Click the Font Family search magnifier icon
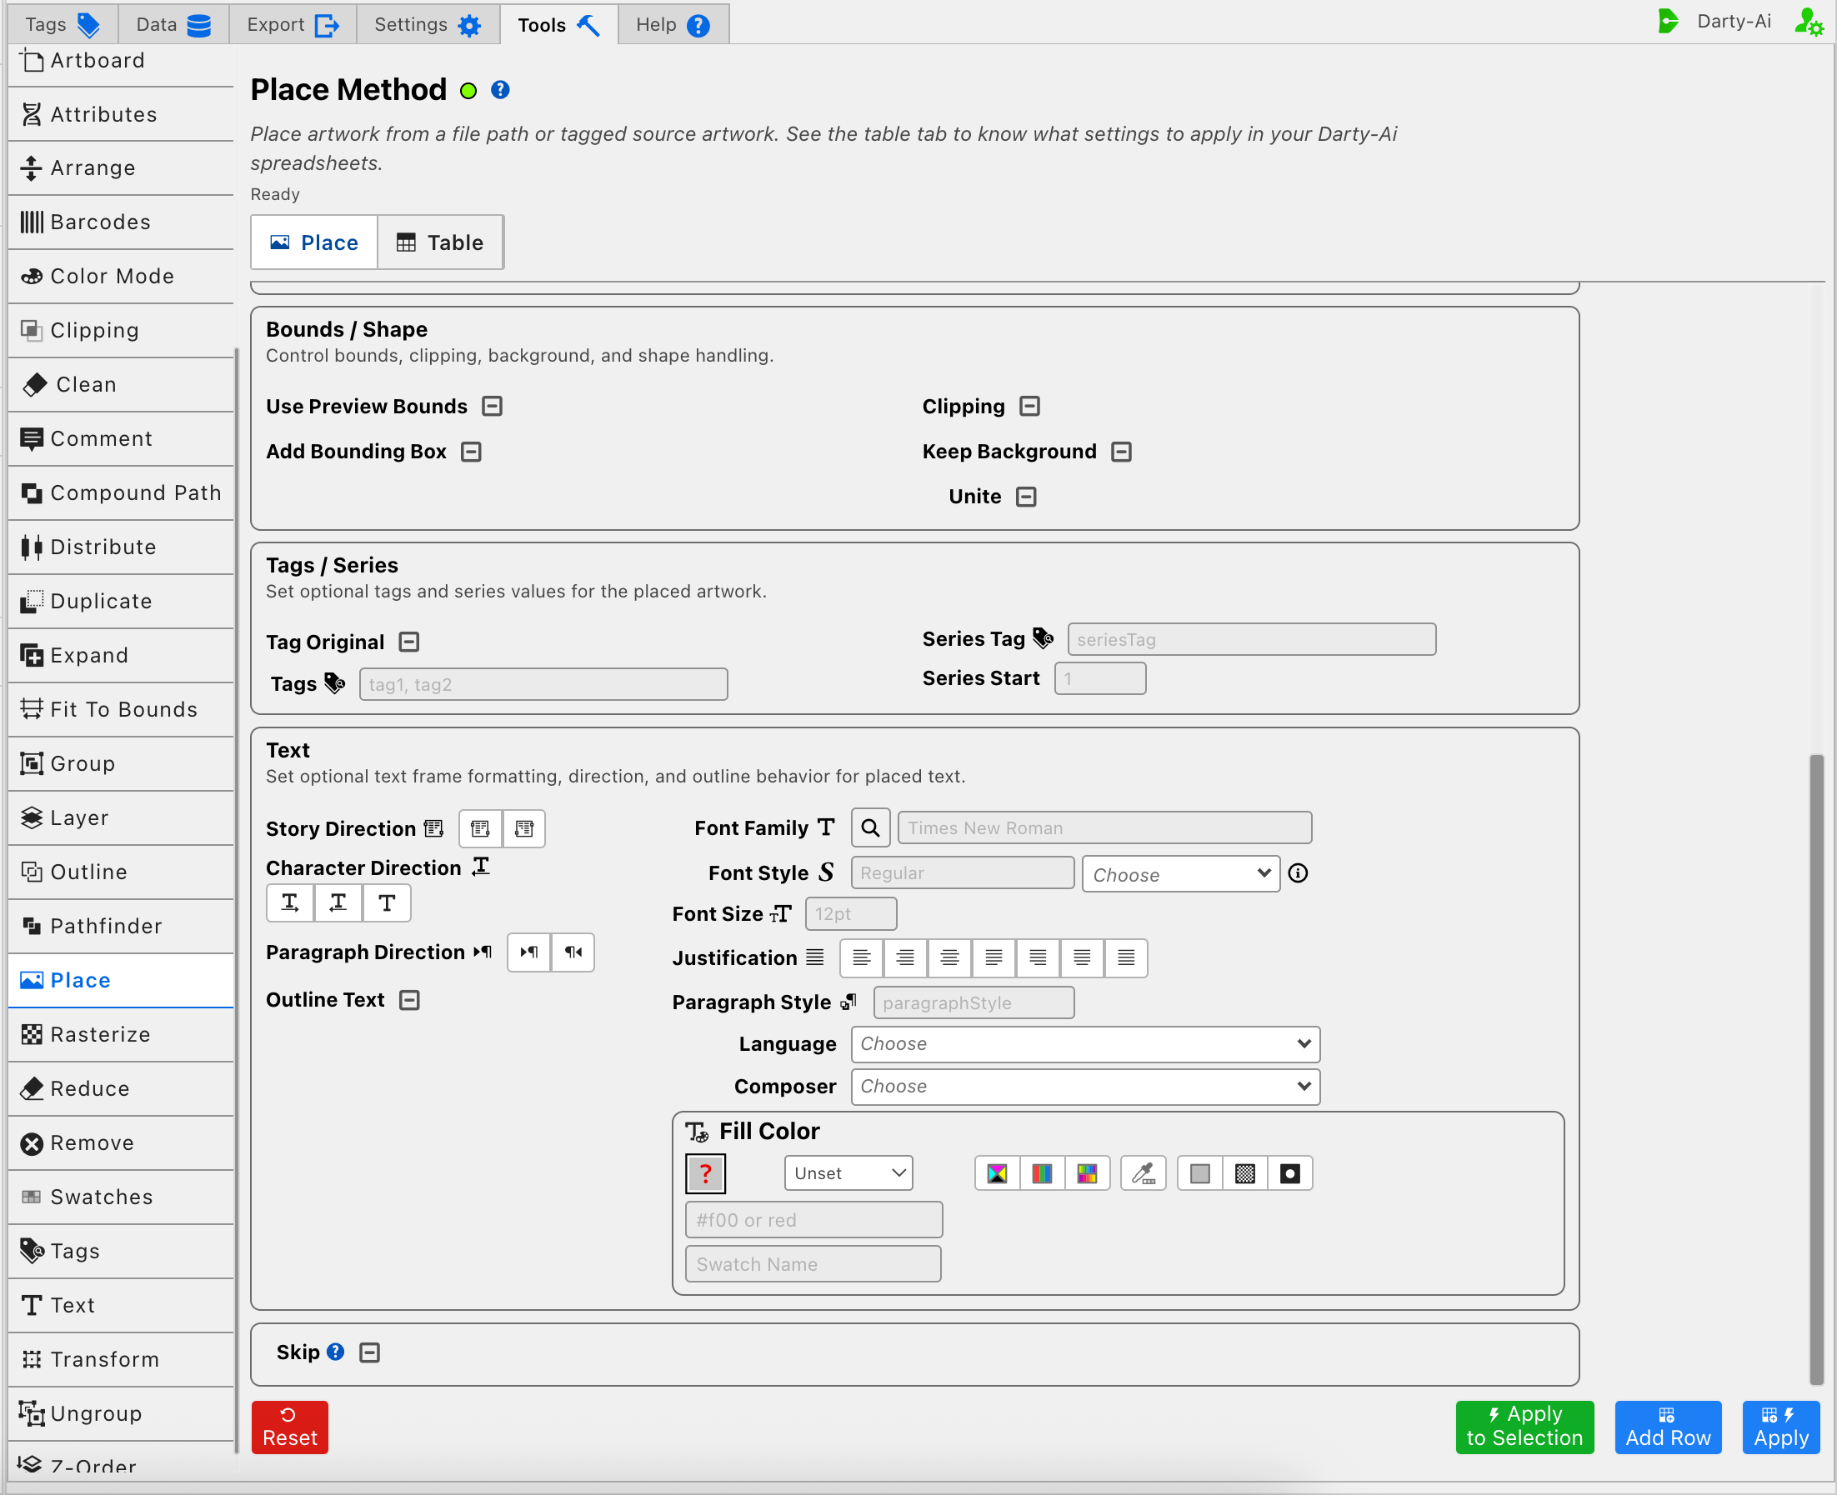Image resolution: width=1837 pixels, height=1495 pixels. tap(870, 827)
